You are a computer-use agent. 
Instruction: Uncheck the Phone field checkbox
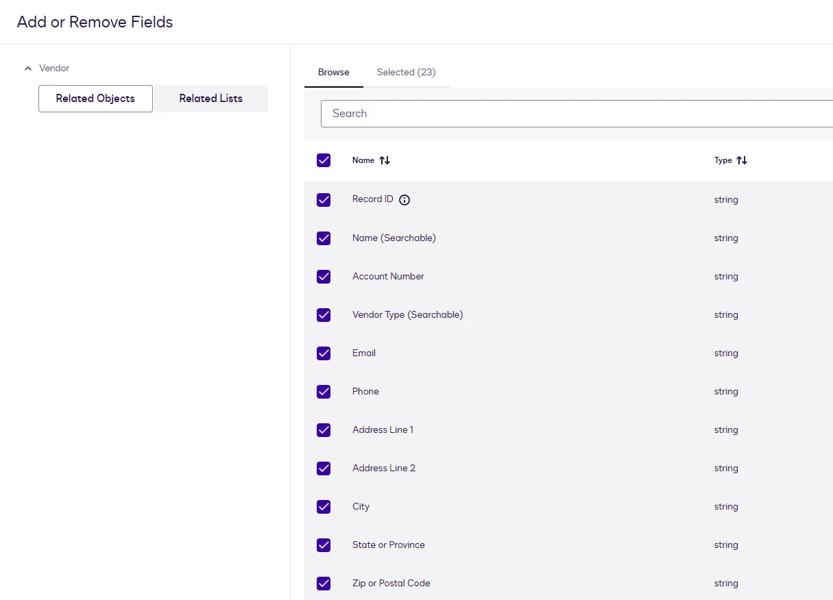[324, 392]
